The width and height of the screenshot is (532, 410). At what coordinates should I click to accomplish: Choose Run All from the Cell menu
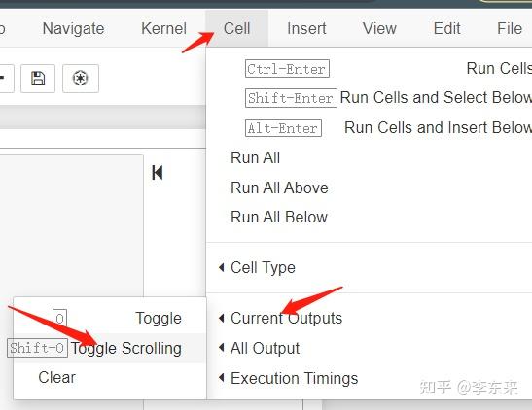click(x=255, y=158)
